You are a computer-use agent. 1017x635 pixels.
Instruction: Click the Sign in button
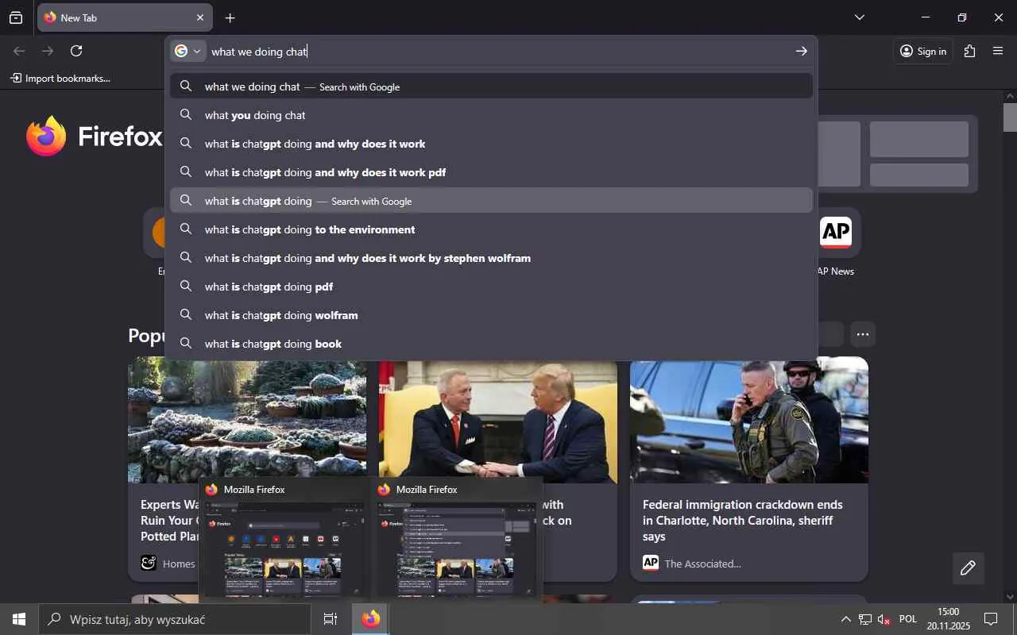(x=922, y=52)
